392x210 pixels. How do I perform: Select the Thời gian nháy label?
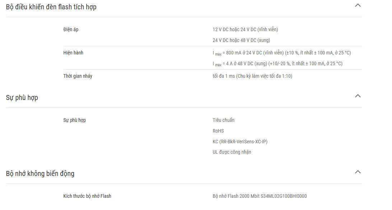tap(78, 76)
